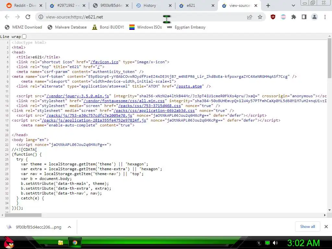Click the csrf-token meta line text
Screen dimensions: 332x249
154,77
